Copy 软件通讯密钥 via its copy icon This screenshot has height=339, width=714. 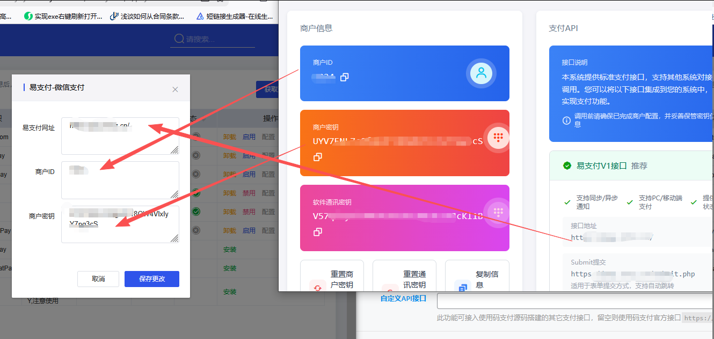pos(318,232)
